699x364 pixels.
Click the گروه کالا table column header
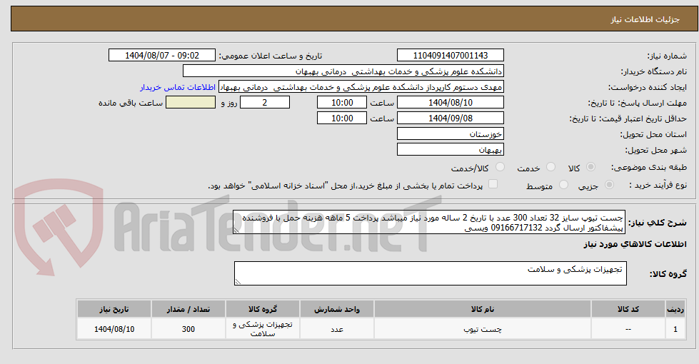point(263,309)
